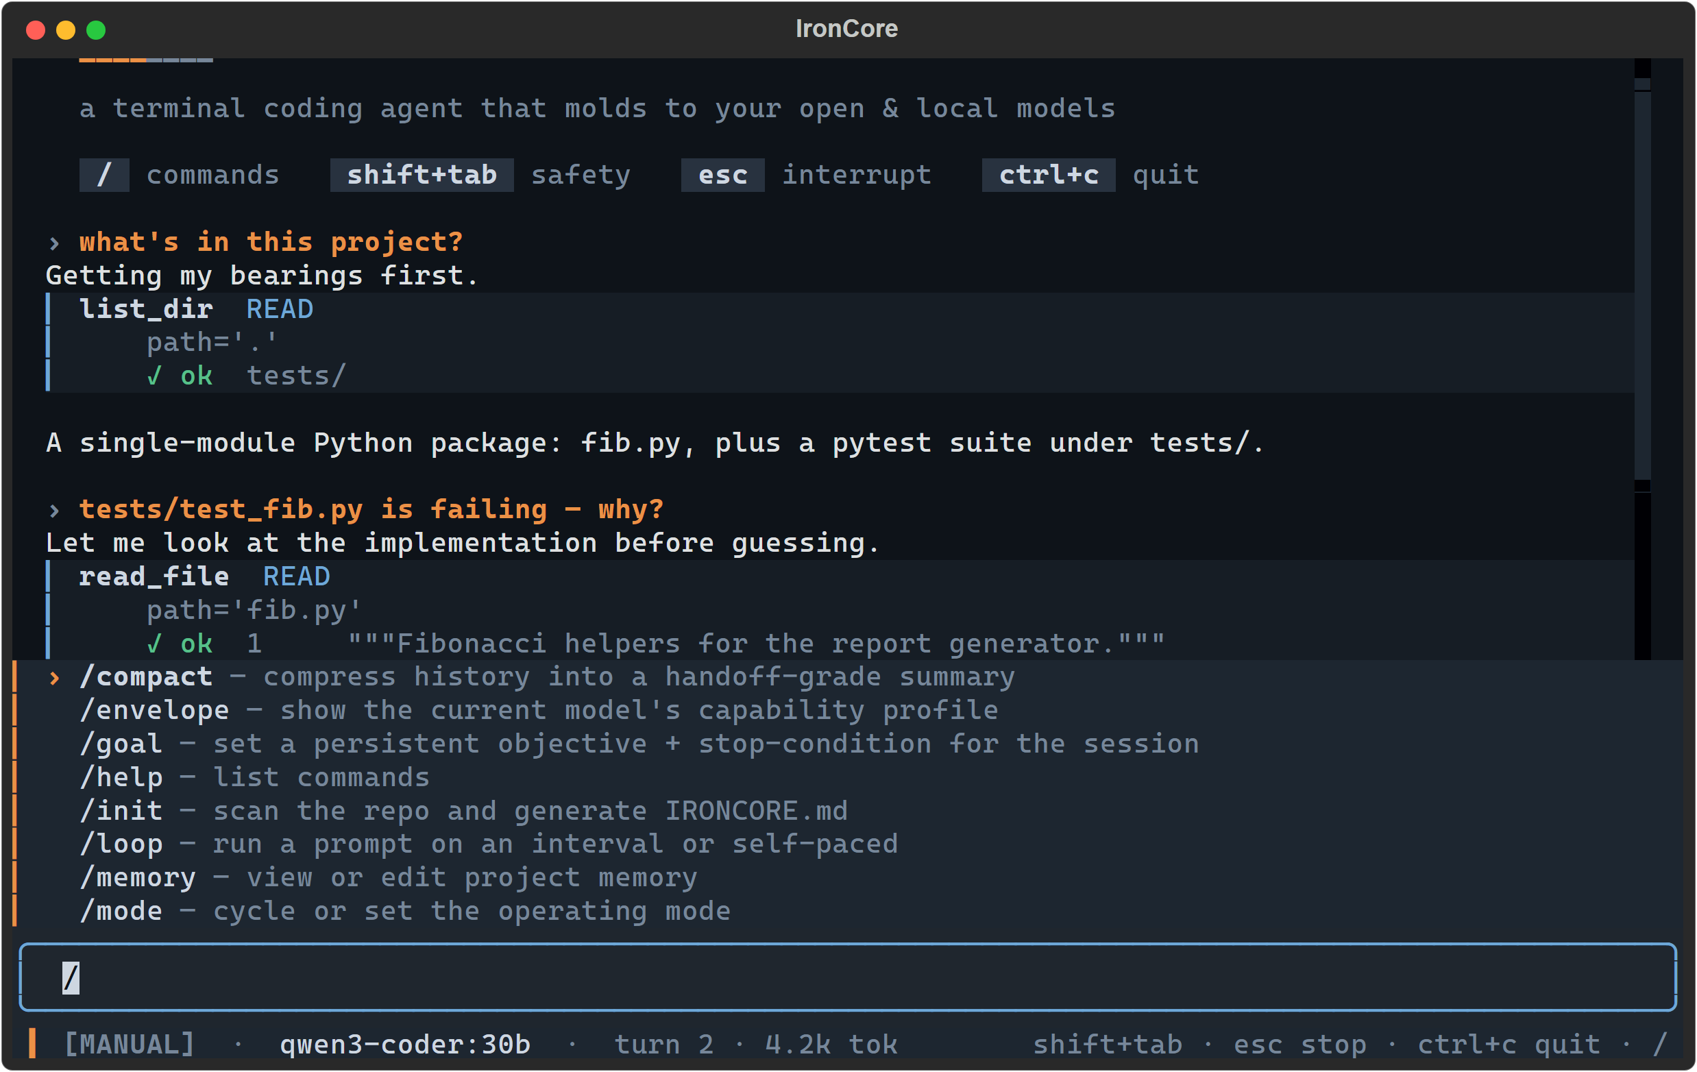Click the list_dir tool call header
1697x1072 pixels.
click(x=196, y=309)
